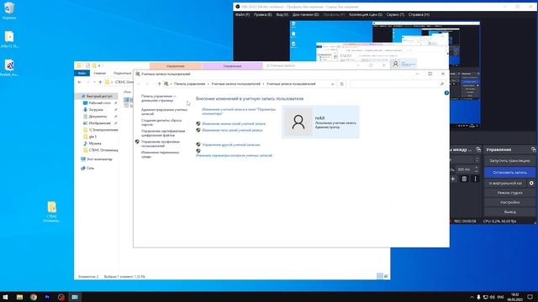Click the back arrow in File Explorer

coord(80,82)
